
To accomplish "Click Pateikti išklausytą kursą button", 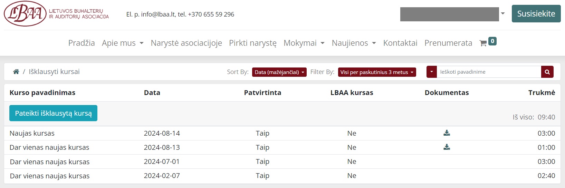I will pos(53,113).
